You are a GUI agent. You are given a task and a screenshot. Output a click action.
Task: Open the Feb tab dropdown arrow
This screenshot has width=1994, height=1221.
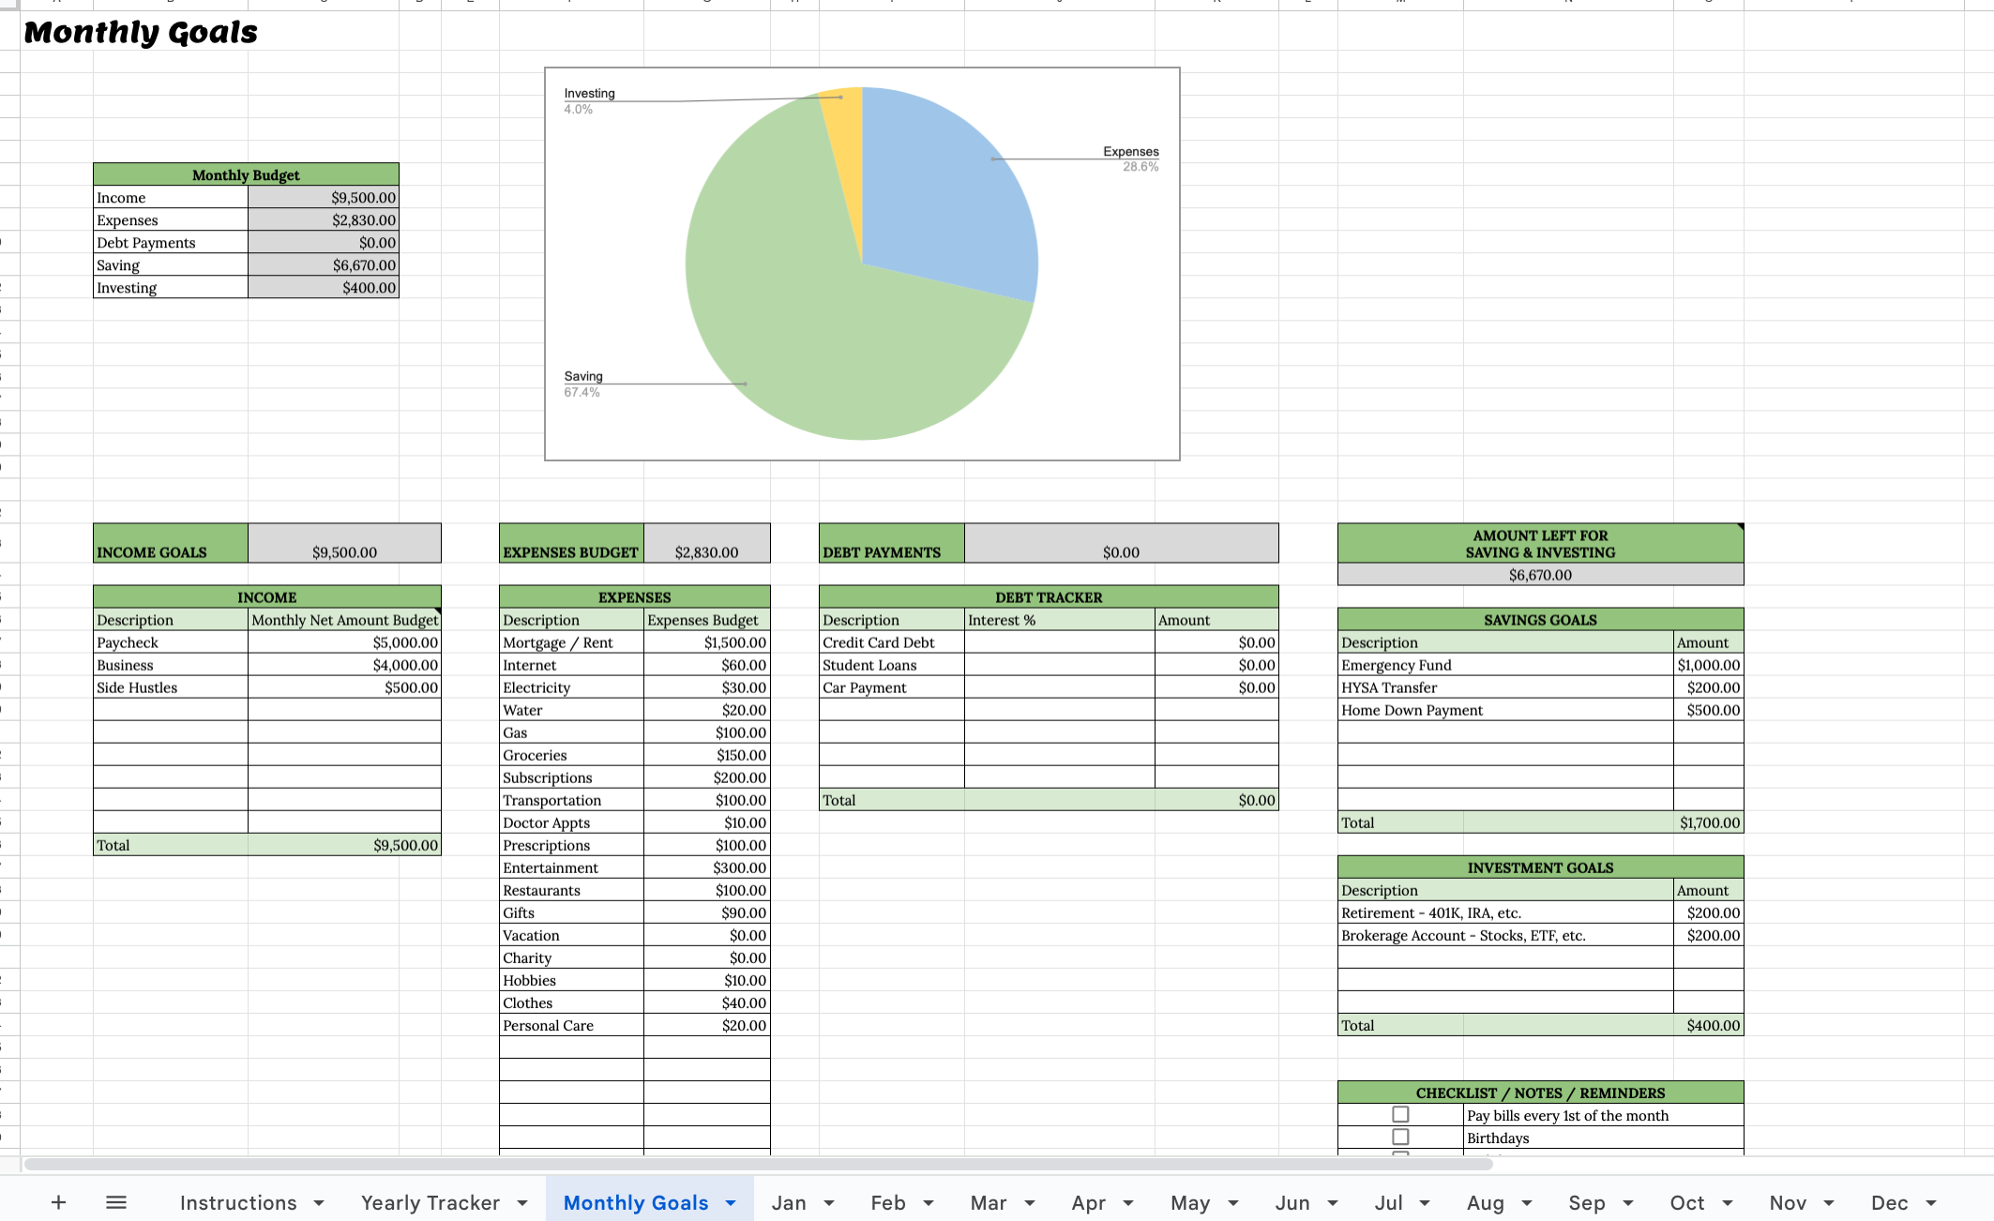point(929,1203)
